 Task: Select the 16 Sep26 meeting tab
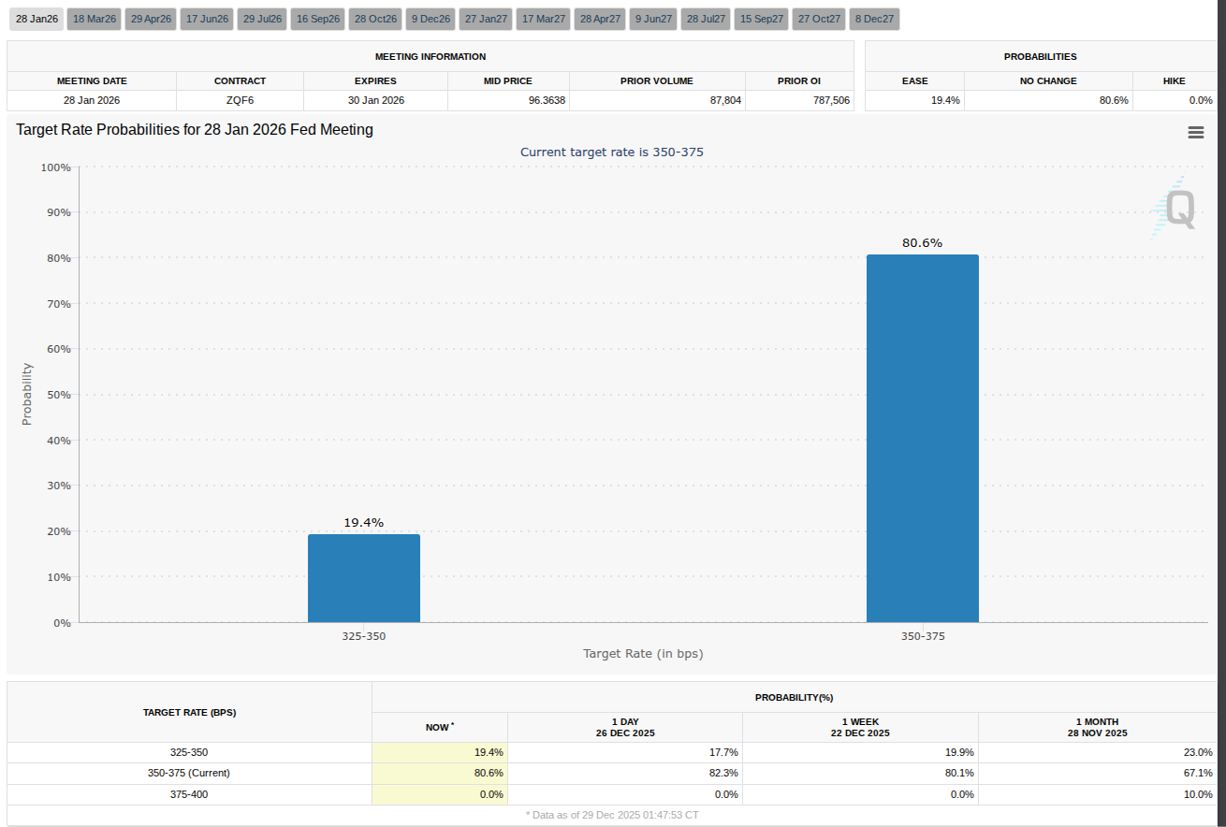coord(318,19)
